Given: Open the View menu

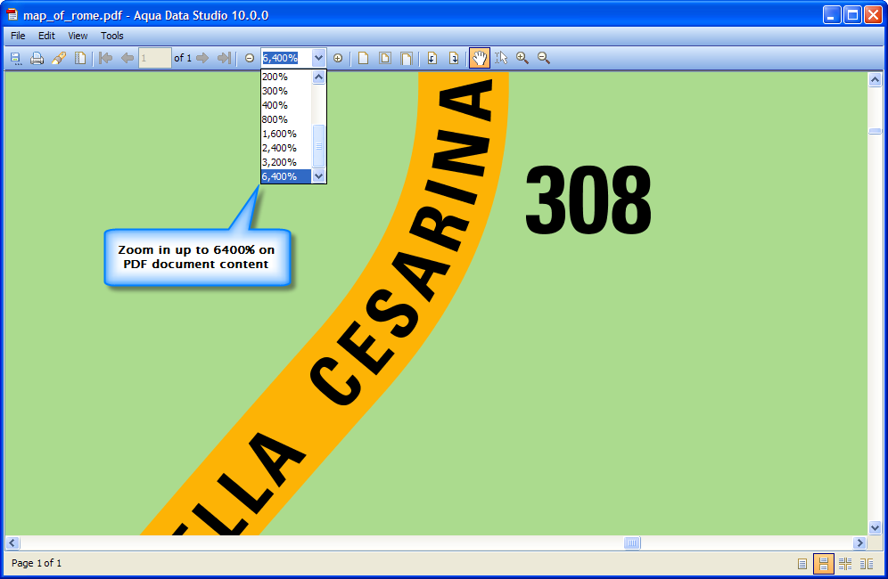Looking at the screenshot, I should [x=78, y=36].
